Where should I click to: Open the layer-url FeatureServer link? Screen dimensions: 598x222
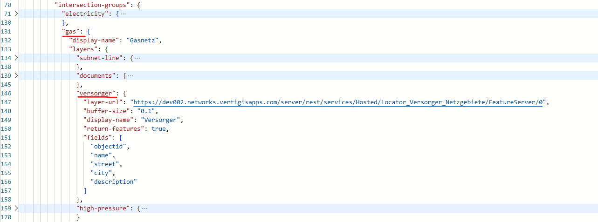(338, 102)
